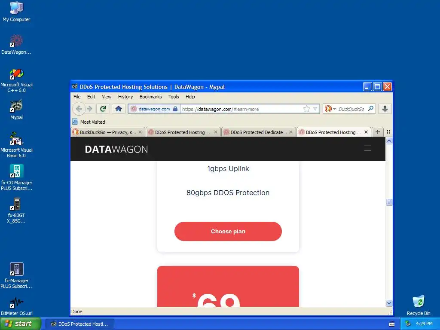
Task: Click the URL address field
Action: pos(241,109)
